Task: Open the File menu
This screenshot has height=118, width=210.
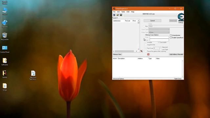Action: click(x=114, y=12)
